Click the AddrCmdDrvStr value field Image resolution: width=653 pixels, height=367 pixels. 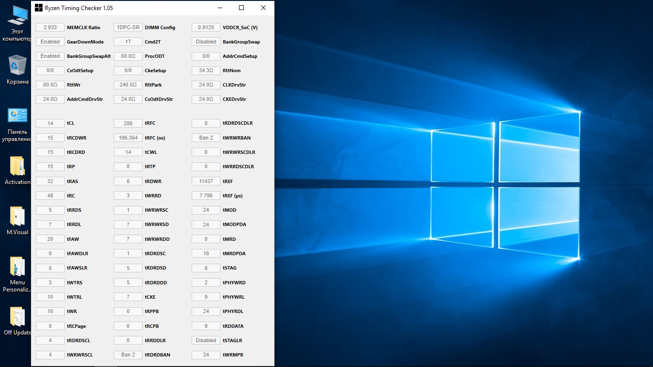pyautogui.click(x=50, y=99)
